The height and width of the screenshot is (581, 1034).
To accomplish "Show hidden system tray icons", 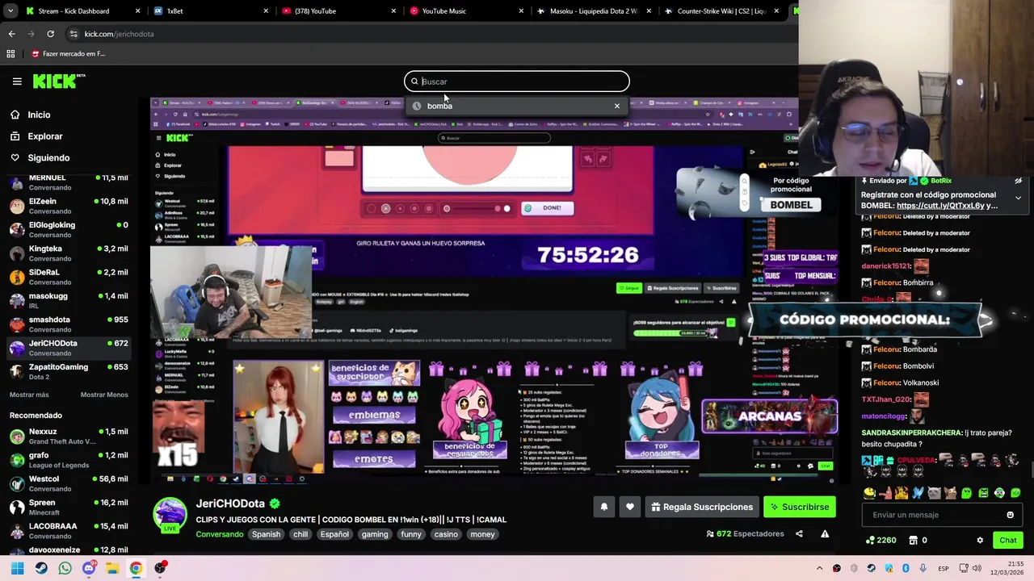I will click(819, 568).
